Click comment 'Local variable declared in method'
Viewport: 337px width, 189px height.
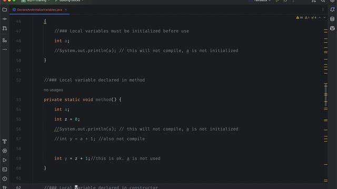(102, 80)
